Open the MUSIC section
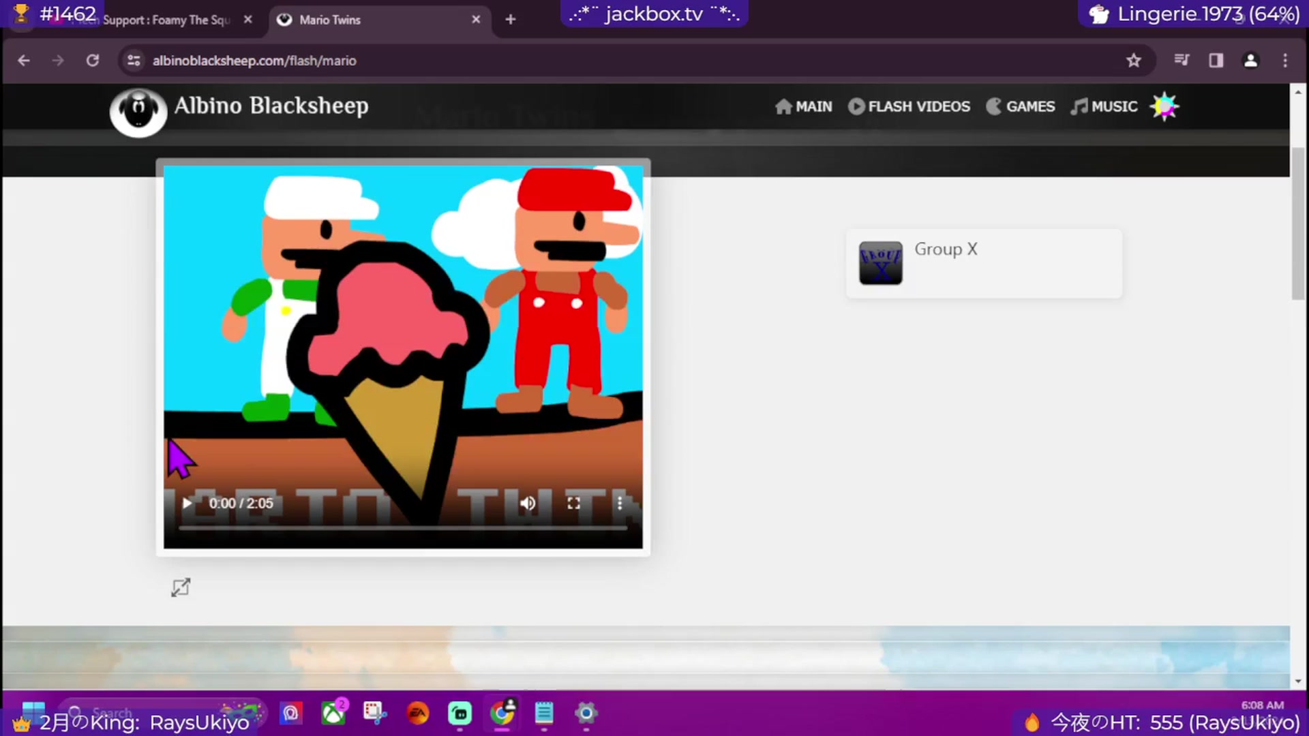1309x736 pixels. [1104, 106]
